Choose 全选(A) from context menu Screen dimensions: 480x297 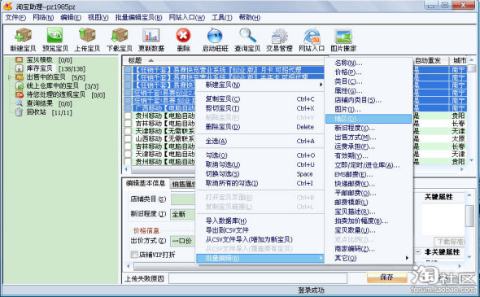pyautogui.click(x=260, y=141)
